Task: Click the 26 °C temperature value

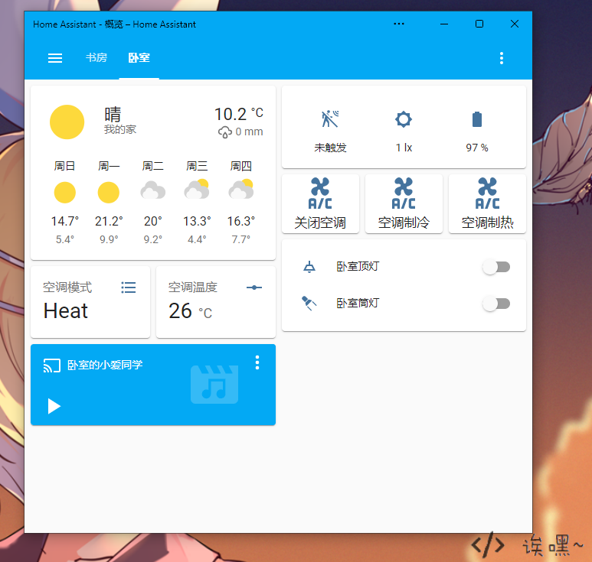Action: coord(190,311)
